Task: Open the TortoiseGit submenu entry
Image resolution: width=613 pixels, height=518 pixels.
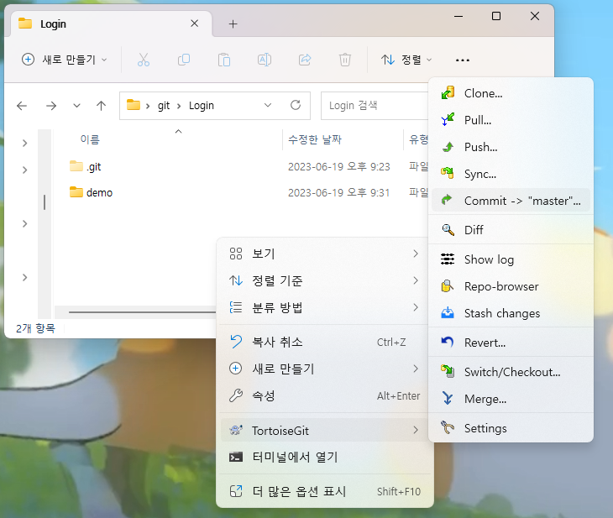Action: 324,431
